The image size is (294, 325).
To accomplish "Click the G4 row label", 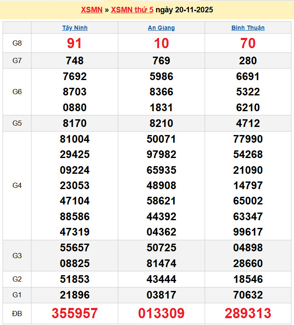I will pyautogui.click(x=17, y=185).
